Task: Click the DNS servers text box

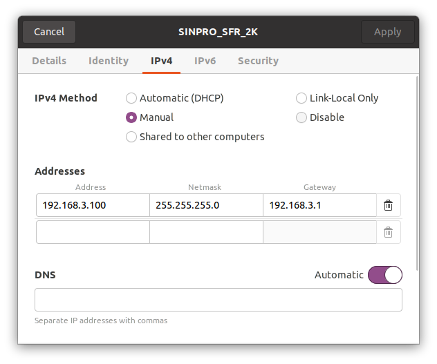Action: 218,300
